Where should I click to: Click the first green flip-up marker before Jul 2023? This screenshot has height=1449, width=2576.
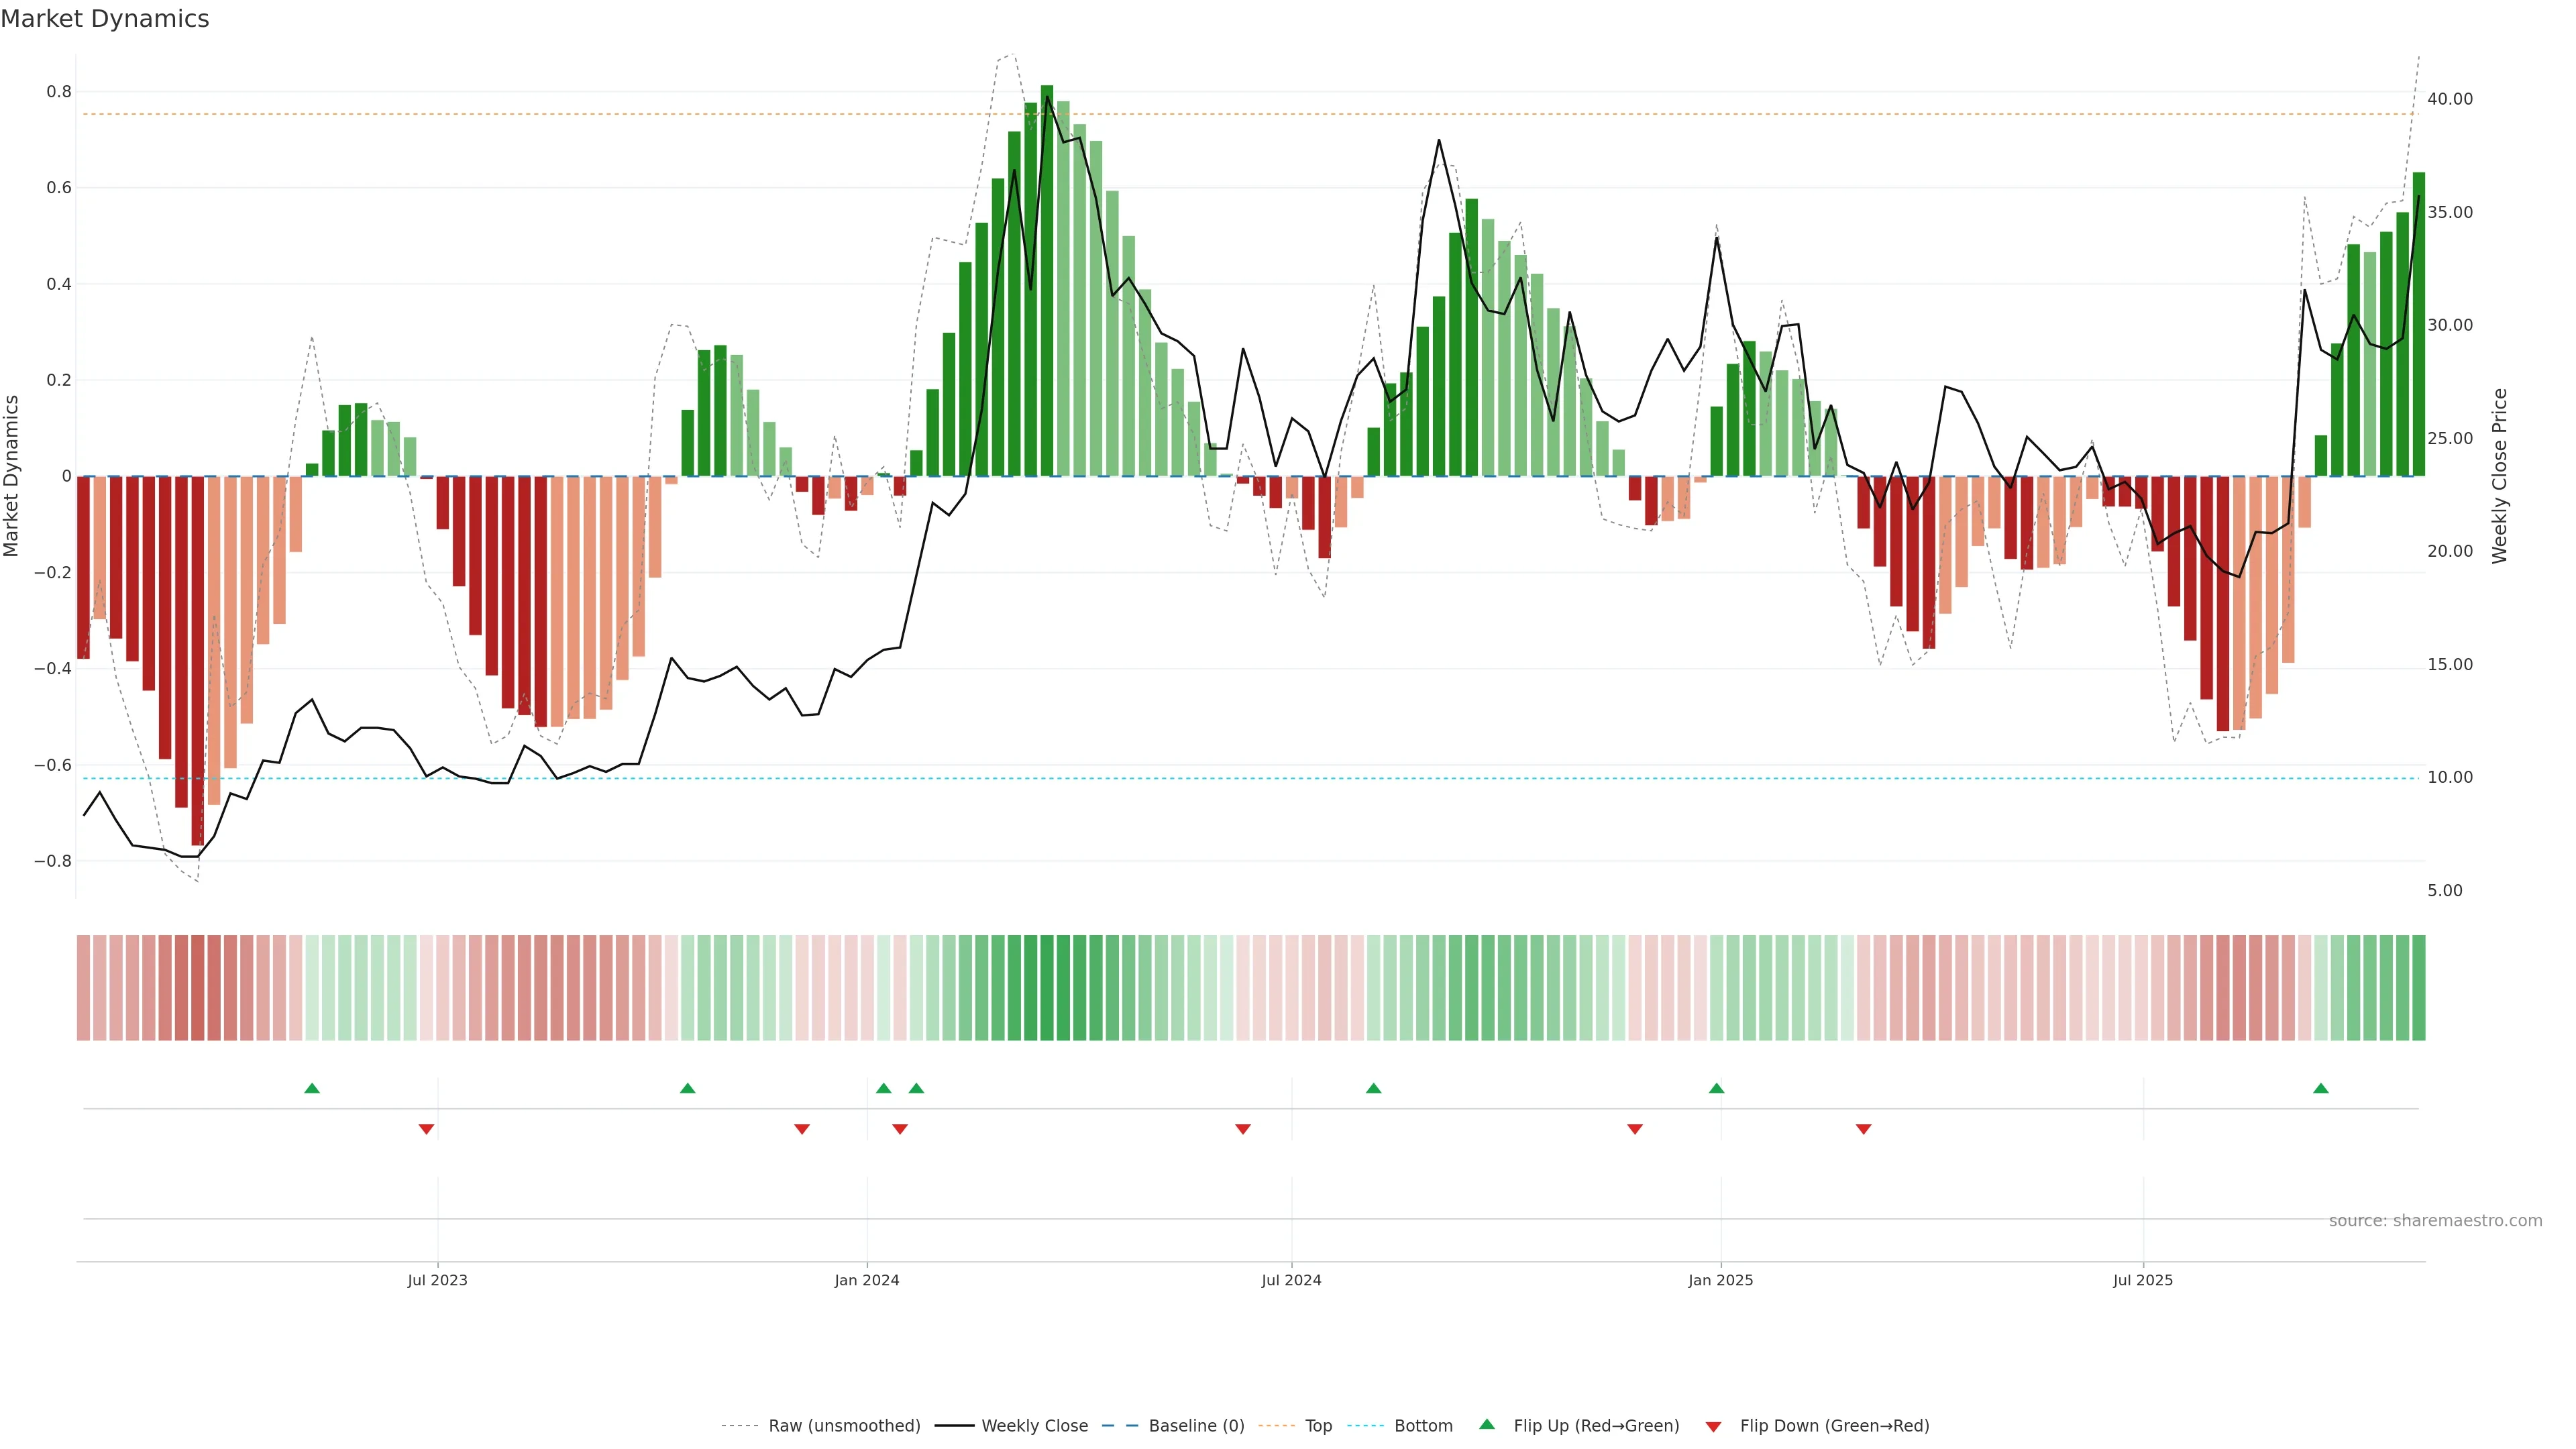click(x=312, y=1088)
